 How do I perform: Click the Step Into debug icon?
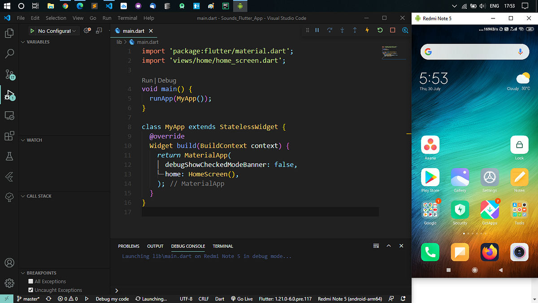(342, 30)
